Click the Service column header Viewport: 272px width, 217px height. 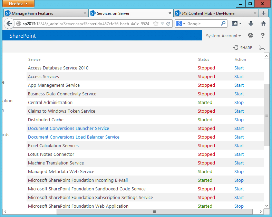coord(34,59)
